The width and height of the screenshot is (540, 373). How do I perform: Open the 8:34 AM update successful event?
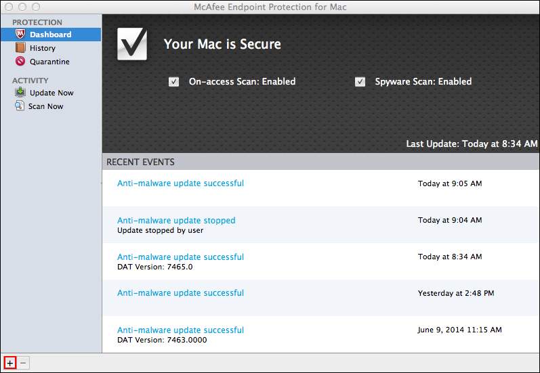[180, 257]
